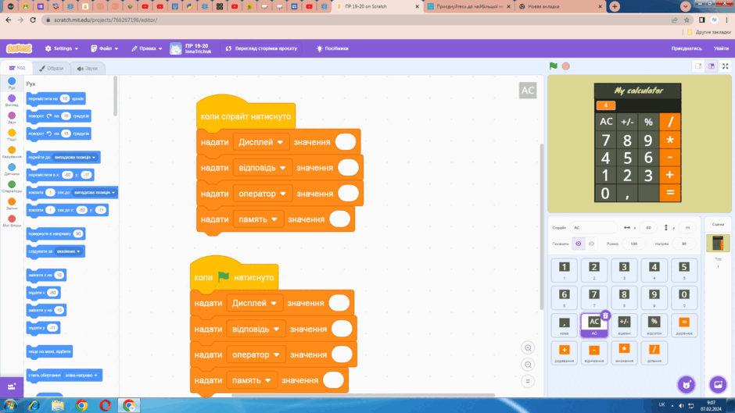Run the project with the green flag
This screenshot has width=735, height=413.
[x=554, y=66]
